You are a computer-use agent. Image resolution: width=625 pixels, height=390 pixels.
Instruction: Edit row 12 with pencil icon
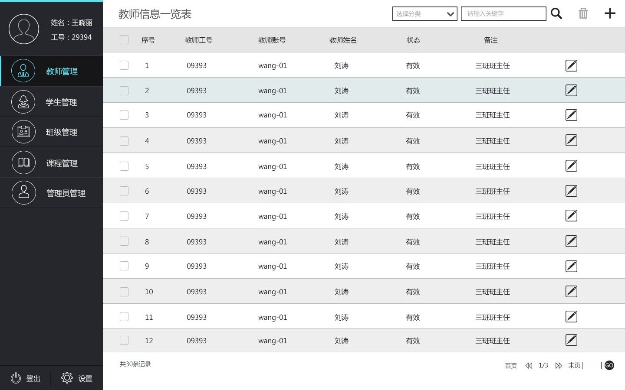coord(571,340)
